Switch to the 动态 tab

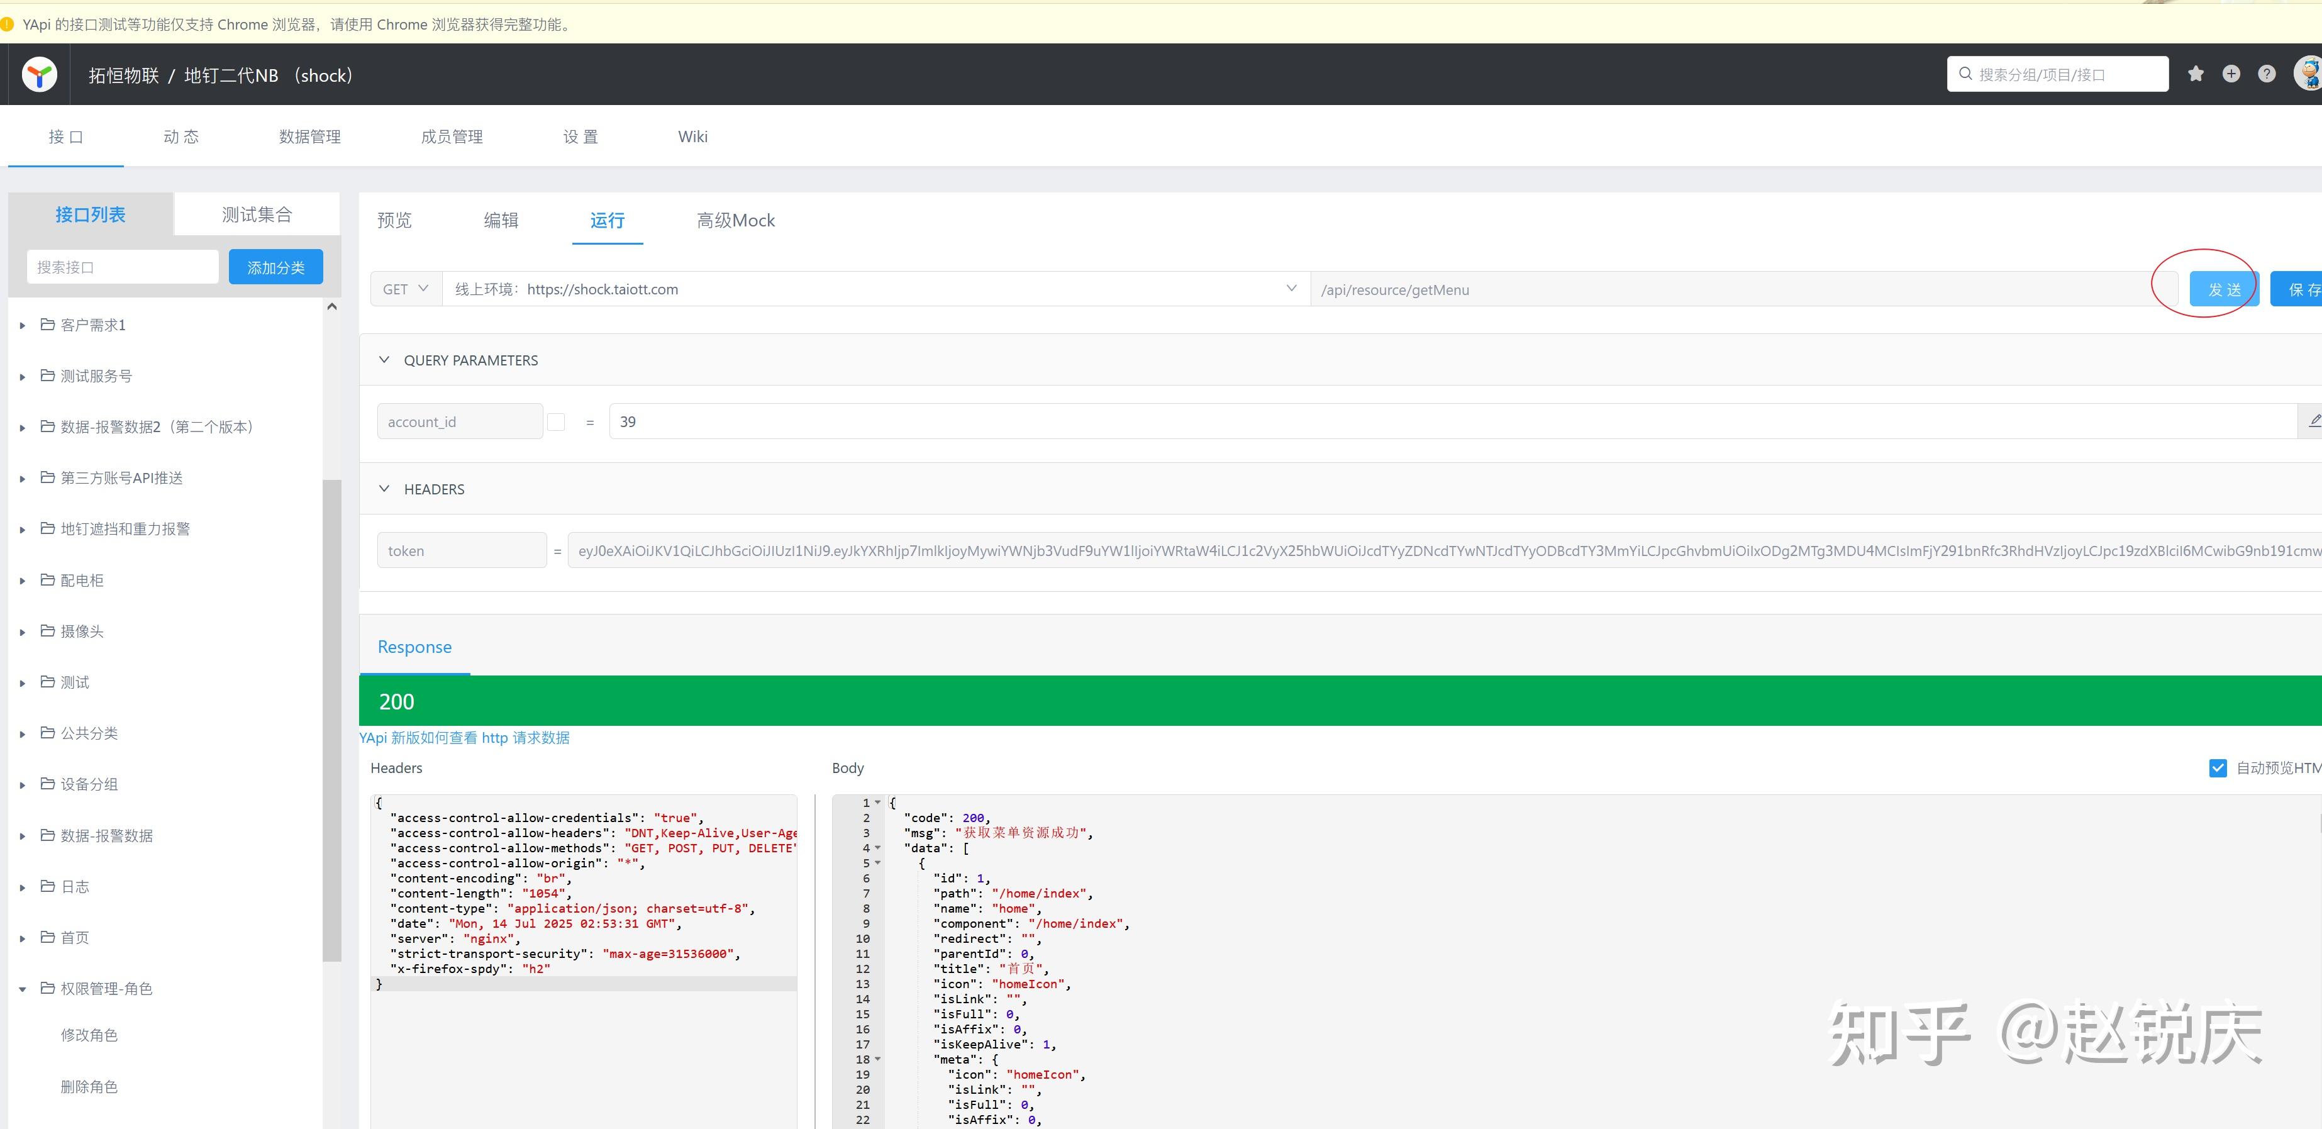click(x=181, y=136)
